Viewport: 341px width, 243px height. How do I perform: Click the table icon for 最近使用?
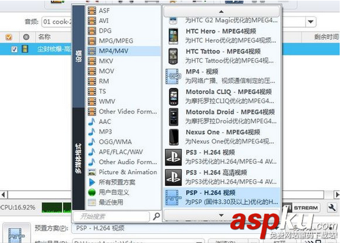(92, 202)
